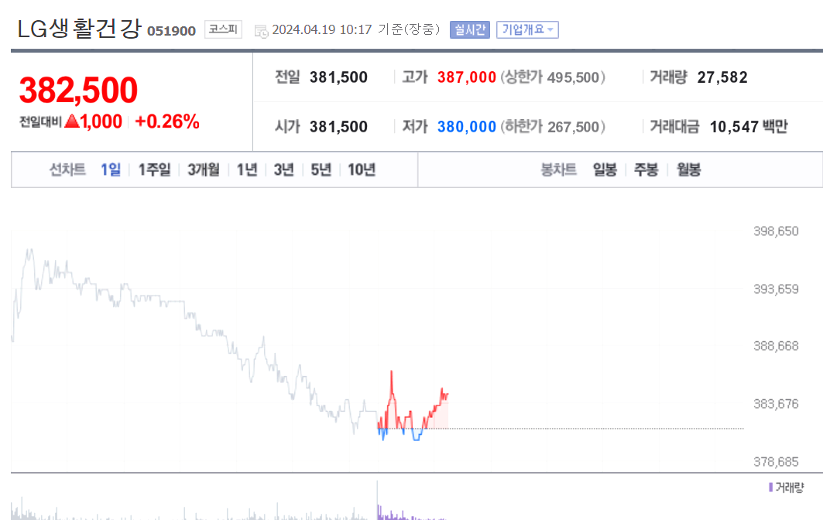Screen dimensions: 823x520
Task: Click the red price spike on the chart
Action: coord(392,388)
